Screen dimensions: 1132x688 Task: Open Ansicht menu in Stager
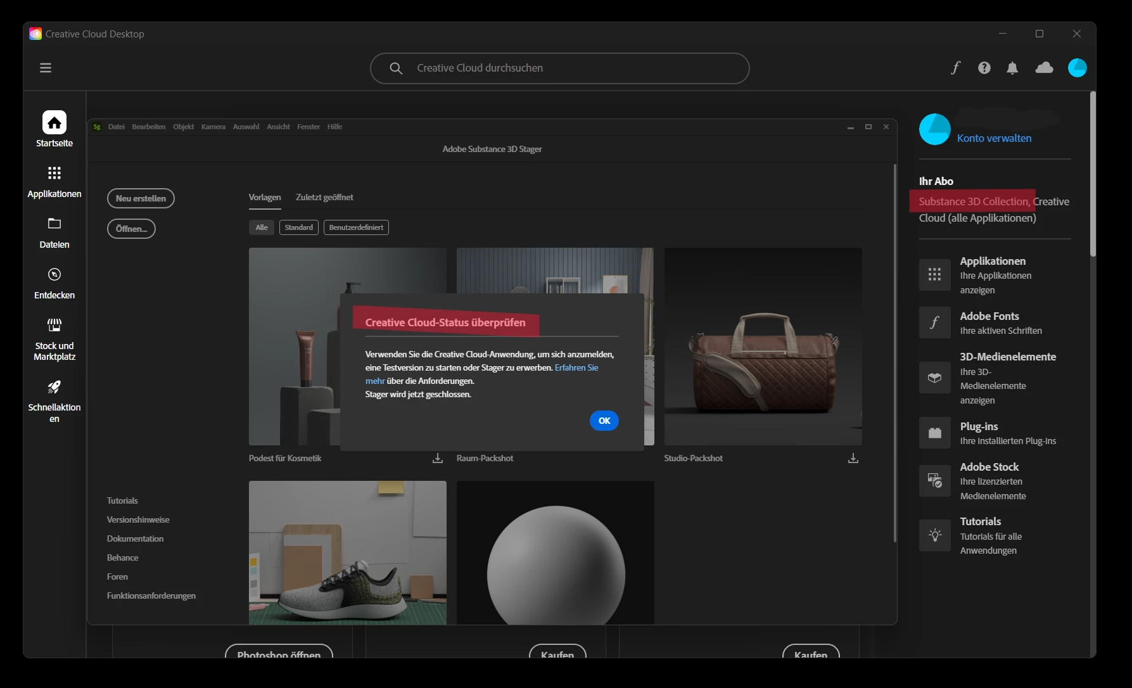278,127
